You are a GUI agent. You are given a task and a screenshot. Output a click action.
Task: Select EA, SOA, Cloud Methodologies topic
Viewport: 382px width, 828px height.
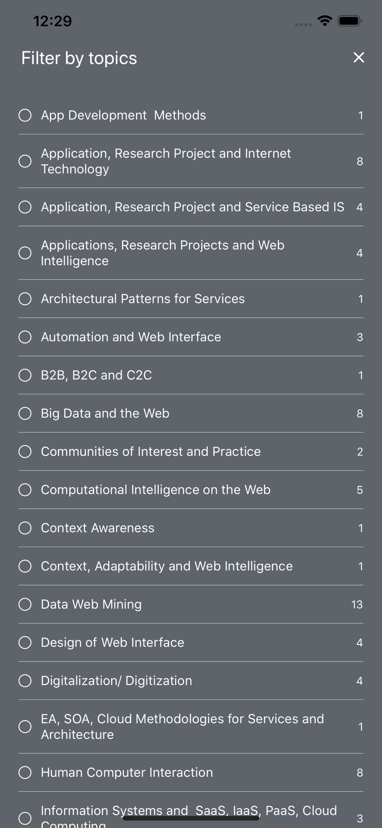click(25, 727)
